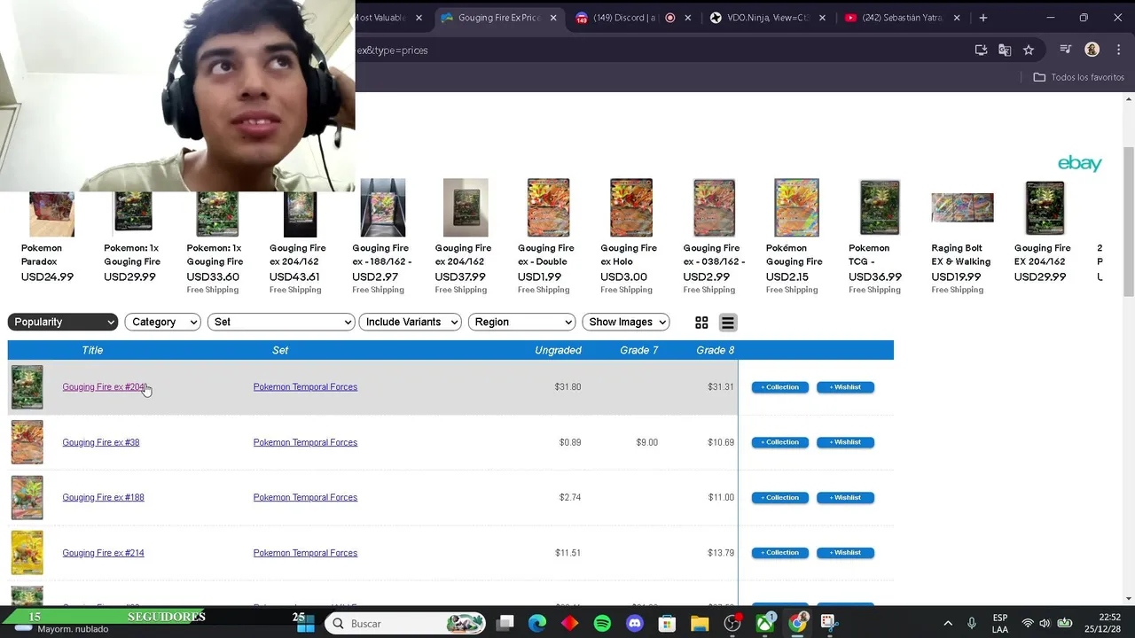Open the Set filter dropdown

tap(281, 322)
